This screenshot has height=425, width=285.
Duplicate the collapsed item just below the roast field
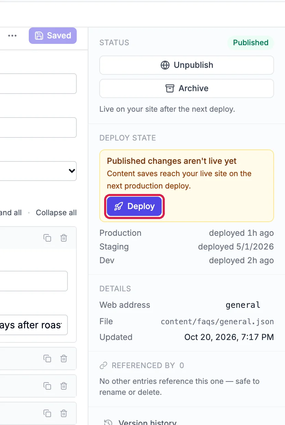47,359
